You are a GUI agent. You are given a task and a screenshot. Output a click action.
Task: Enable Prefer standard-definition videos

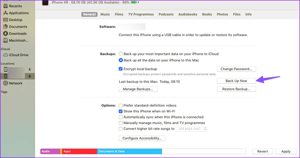tap(120, 105)
